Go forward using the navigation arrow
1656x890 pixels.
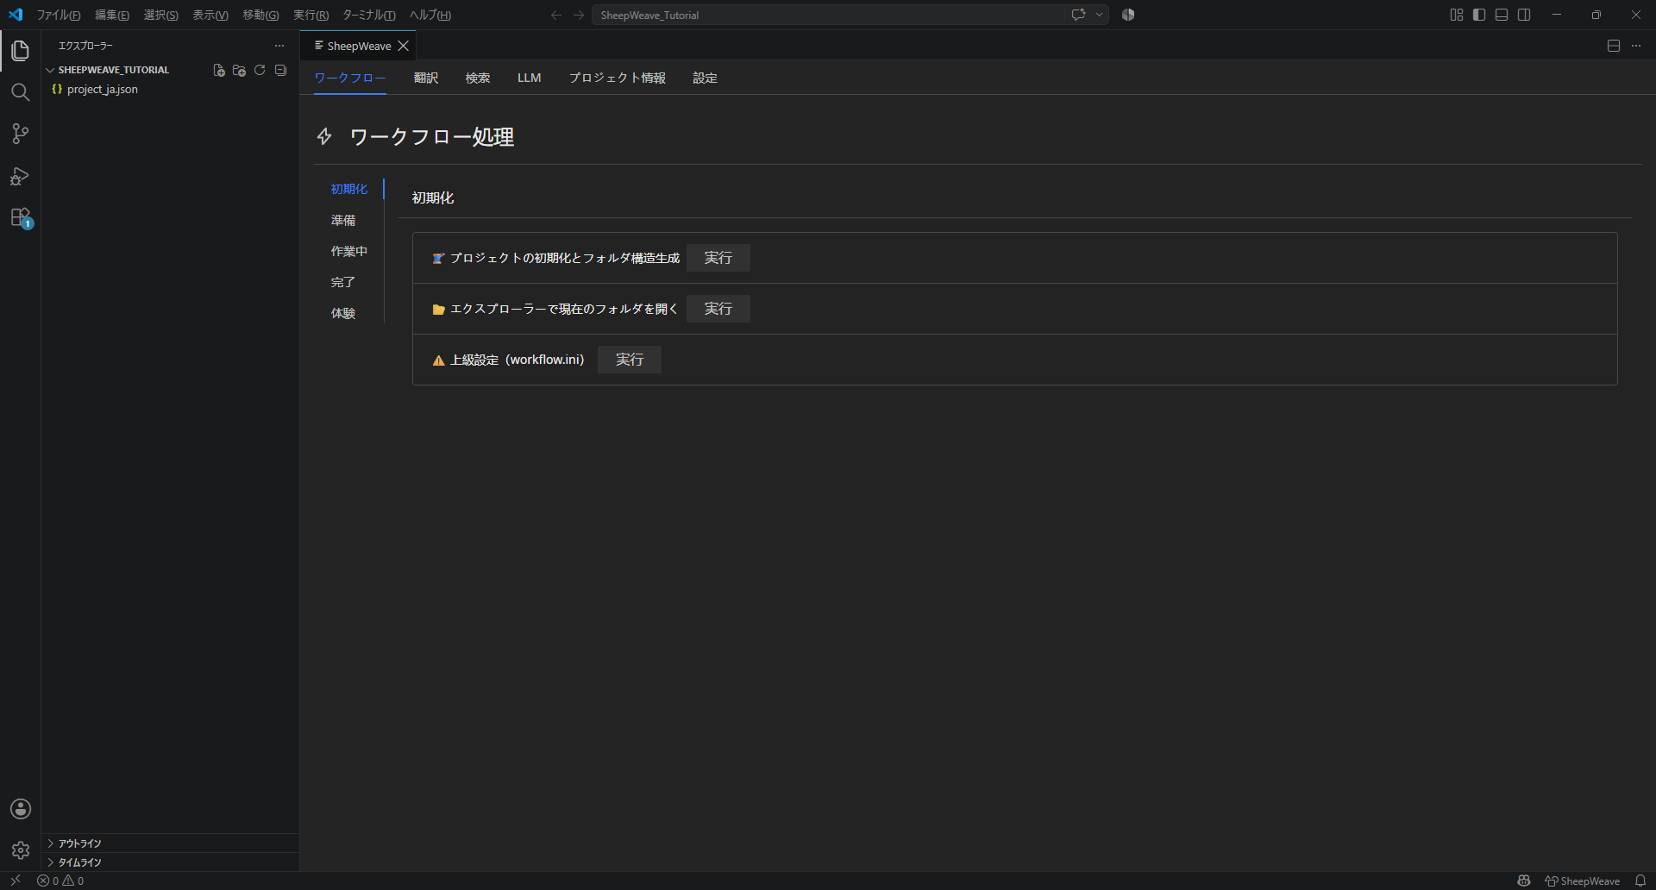[x=579, y=15]
